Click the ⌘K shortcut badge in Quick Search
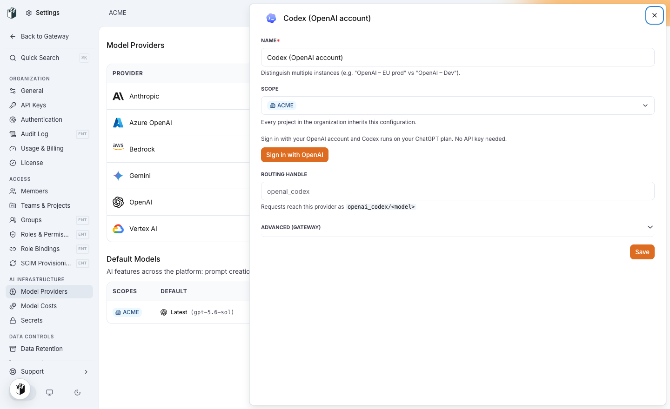670x409 pixels. 84,58
